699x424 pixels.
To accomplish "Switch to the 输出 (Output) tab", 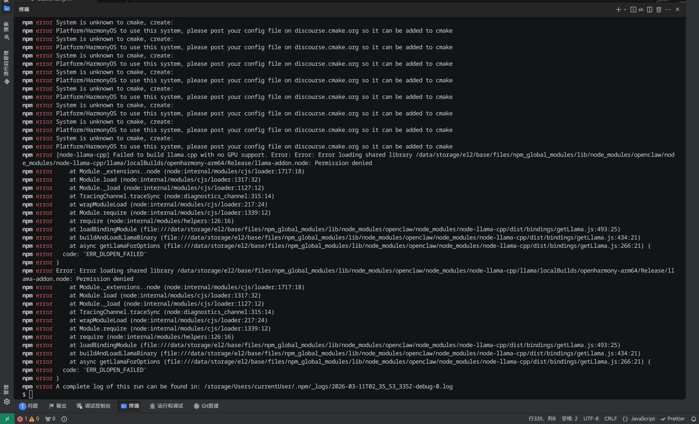I will pyautogui.click(x=57, y=406).
